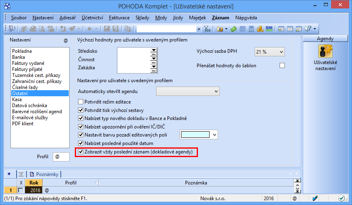Image resolution: width=352 pixels, height=205 pixels.
Task: Sort by the Profil column header
Action: point(70,183)
